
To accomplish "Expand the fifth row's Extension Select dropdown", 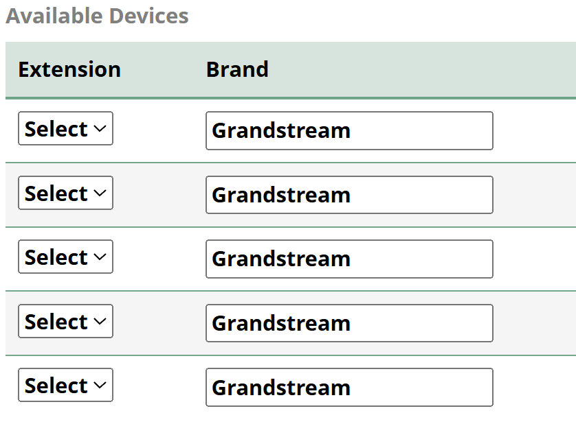I will pyautogui.click(x=65, y=386).
